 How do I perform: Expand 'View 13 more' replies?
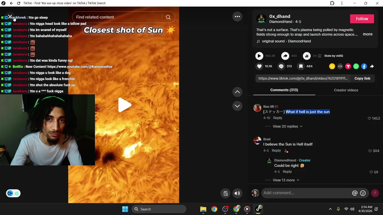click(x=286, y=180)
